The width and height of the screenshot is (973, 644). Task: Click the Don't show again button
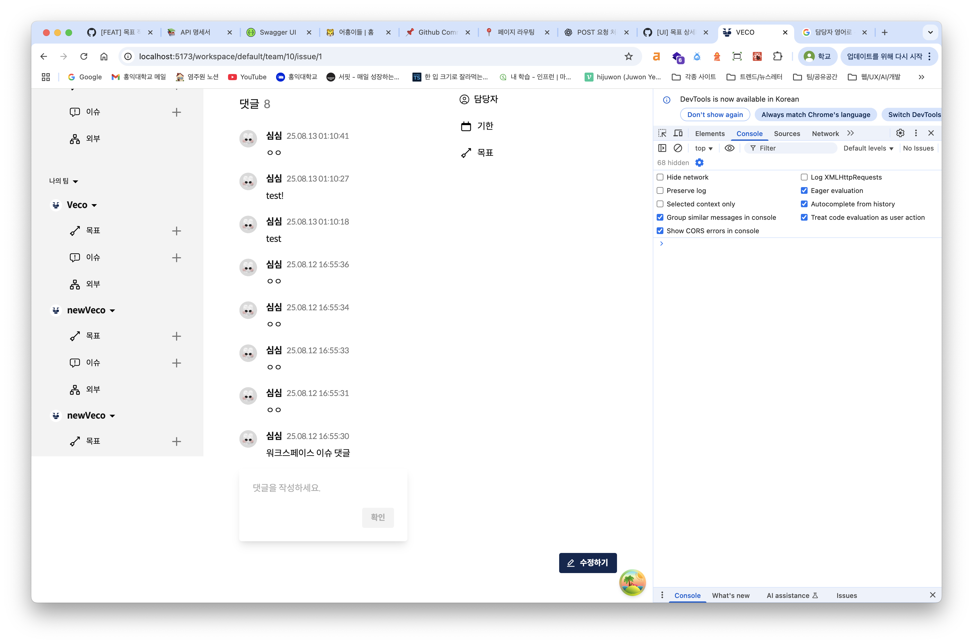[715, 115]
